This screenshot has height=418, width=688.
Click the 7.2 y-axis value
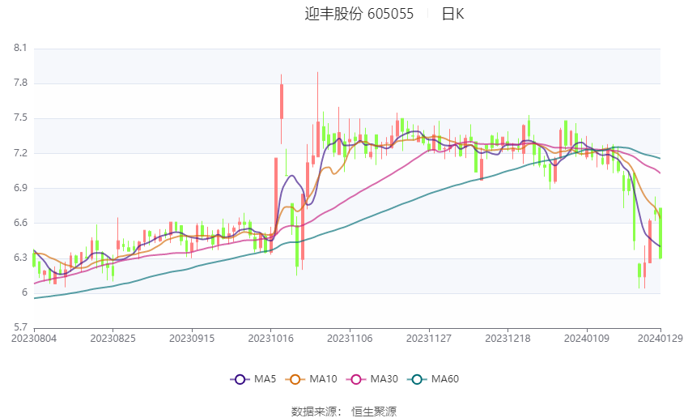tap(20, 153)
